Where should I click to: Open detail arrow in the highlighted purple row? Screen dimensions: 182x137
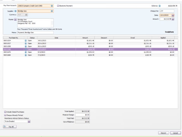coord(26,49)
